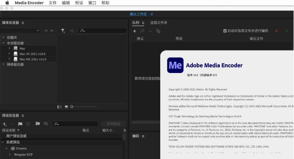Export presets icon in preset browser
Viewport: 294px width, 159px height.
[x=46, y=123]
